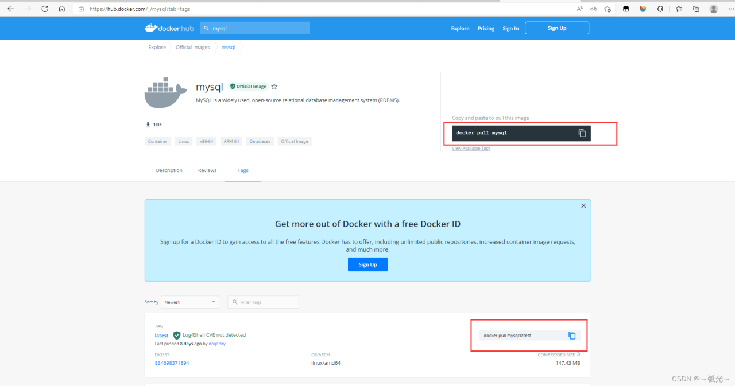Refresh the browser page
The height and width of the screenshot is (386, 735).
[45, 9]
